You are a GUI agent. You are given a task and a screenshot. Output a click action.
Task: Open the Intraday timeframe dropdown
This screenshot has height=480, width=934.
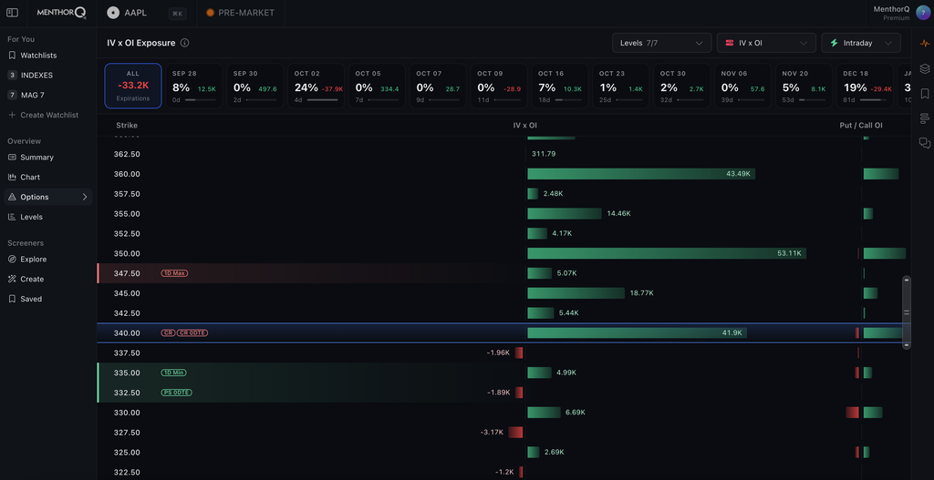point(861,43)
